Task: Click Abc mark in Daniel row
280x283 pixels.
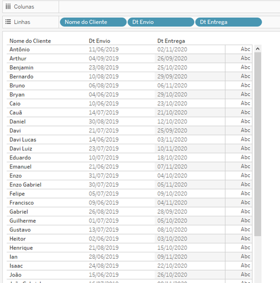Action: coord(245,121)
